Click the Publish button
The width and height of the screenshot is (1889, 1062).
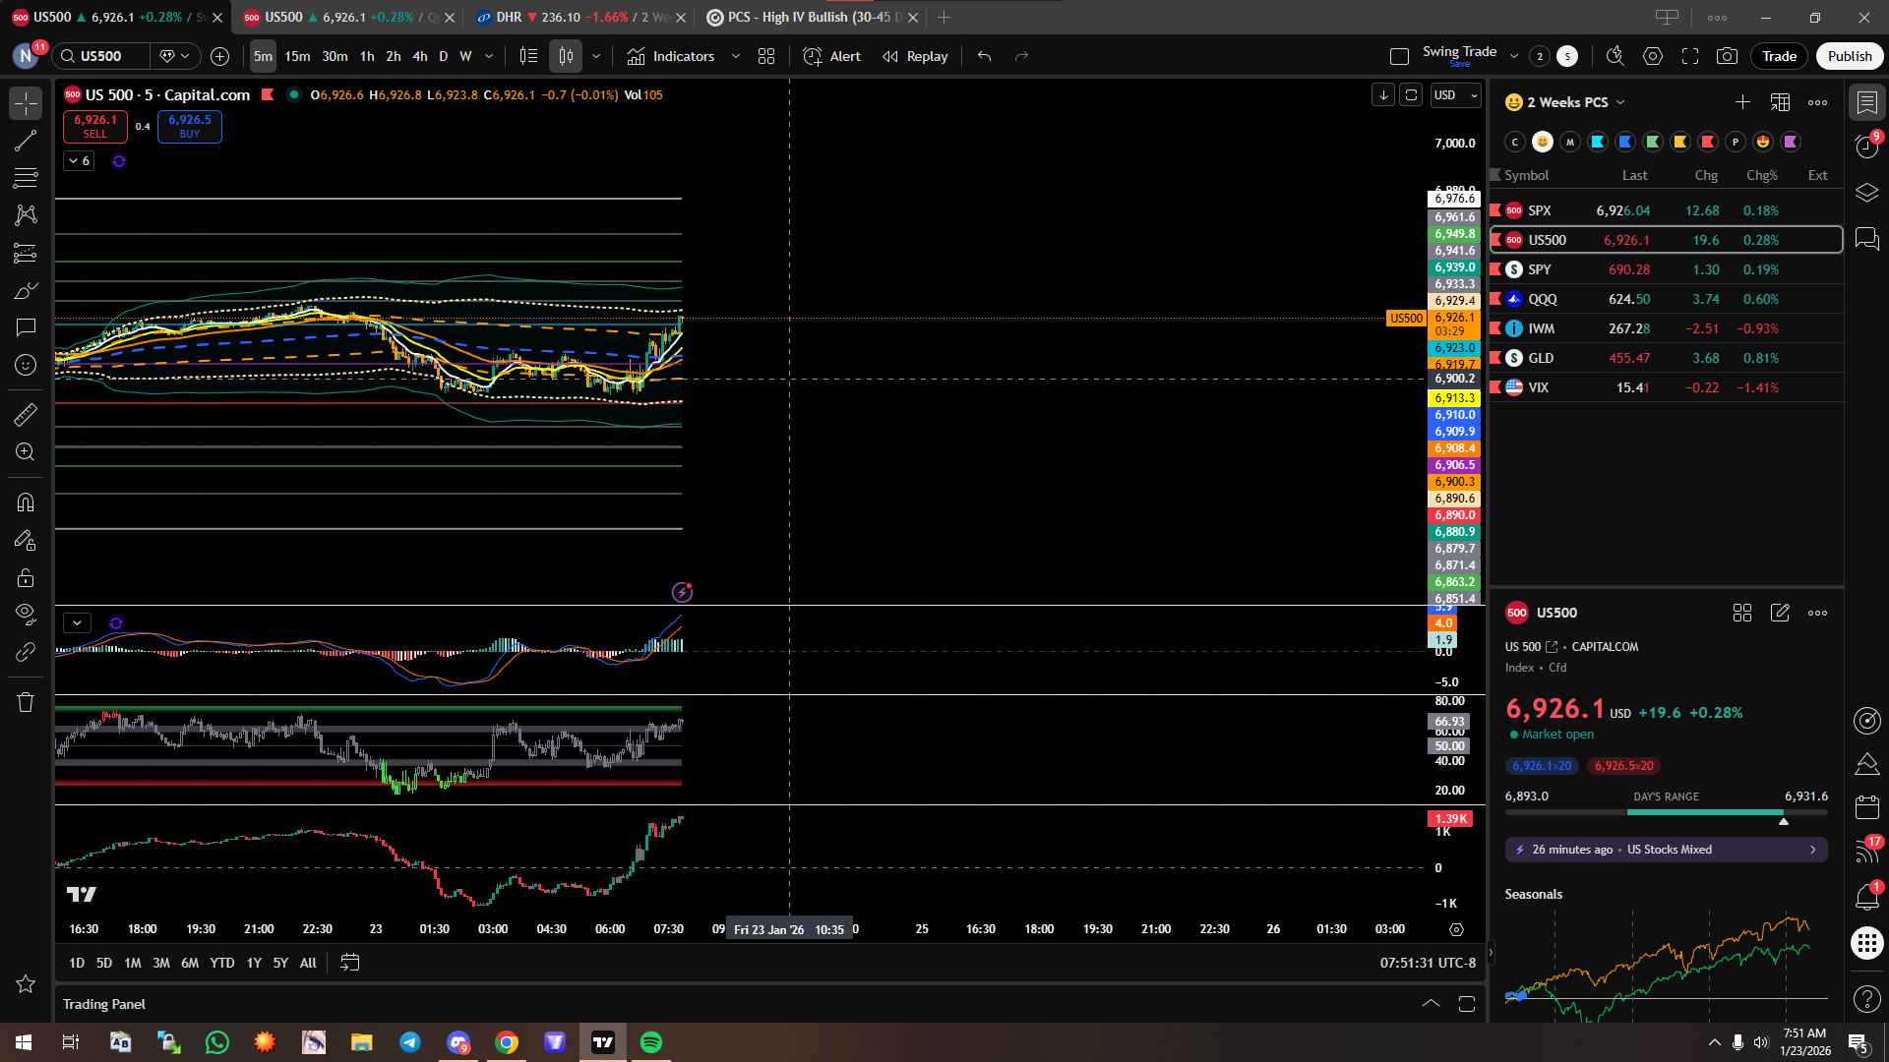pyautogui.click(x=1850, y=56)
